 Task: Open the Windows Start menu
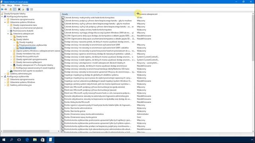pyautogui.click(x=4, y=139)
